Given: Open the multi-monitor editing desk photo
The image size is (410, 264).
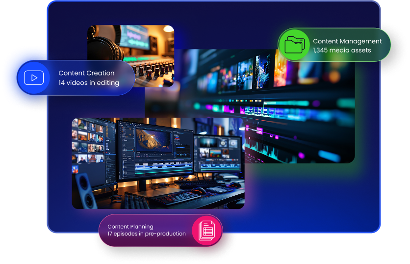Looking at the screenshot, I should point(158,163).
